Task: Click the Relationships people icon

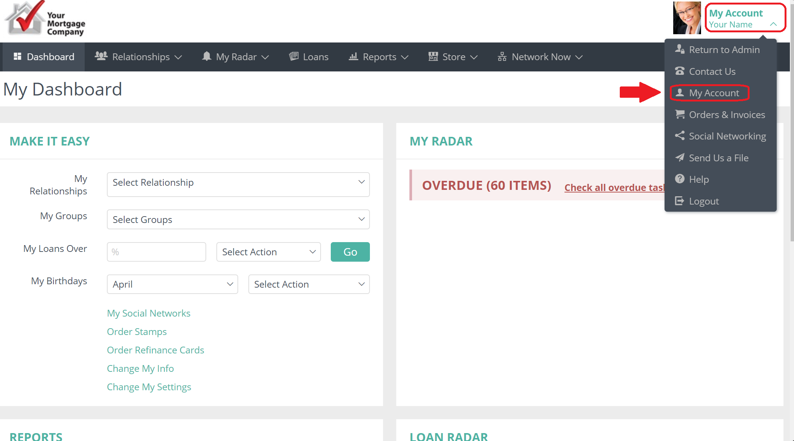Action: click(101, 56)
